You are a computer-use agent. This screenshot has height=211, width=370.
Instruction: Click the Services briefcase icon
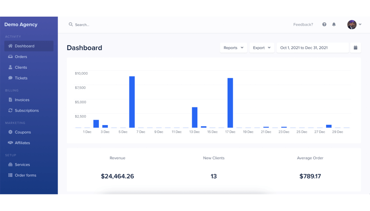click(10, 164)
